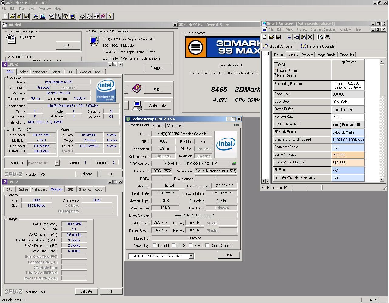Screen dimensions: 389x303
Task: Click the Help... button in 3DMark window
Action: tap(157, 89)
